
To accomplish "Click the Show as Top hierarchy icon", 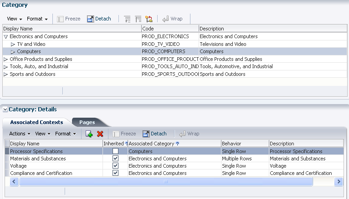I will (x=149, y=19).
